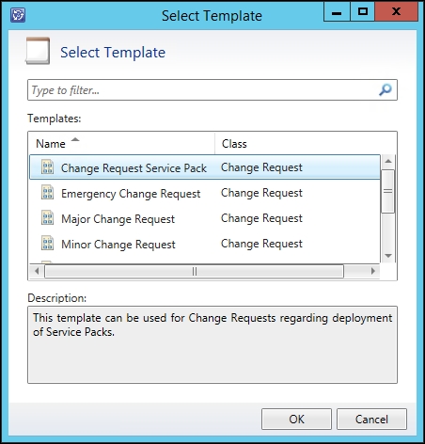The image size is (425, 444).
Task: Confirm selection with the OK button
Action: [296, 419]
